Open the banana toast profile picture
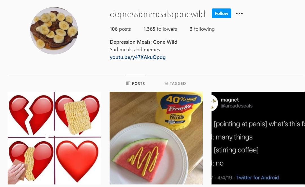Image resolution: width=305 pixels, height=187 pixels. pos(54,31)
